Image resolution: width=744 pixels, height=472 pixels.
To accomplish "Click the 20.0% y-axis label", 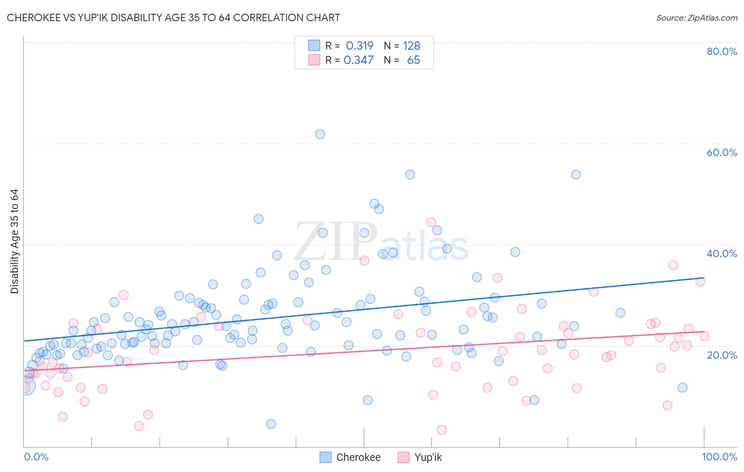I will pyautogui.click(x=722, y=355).
